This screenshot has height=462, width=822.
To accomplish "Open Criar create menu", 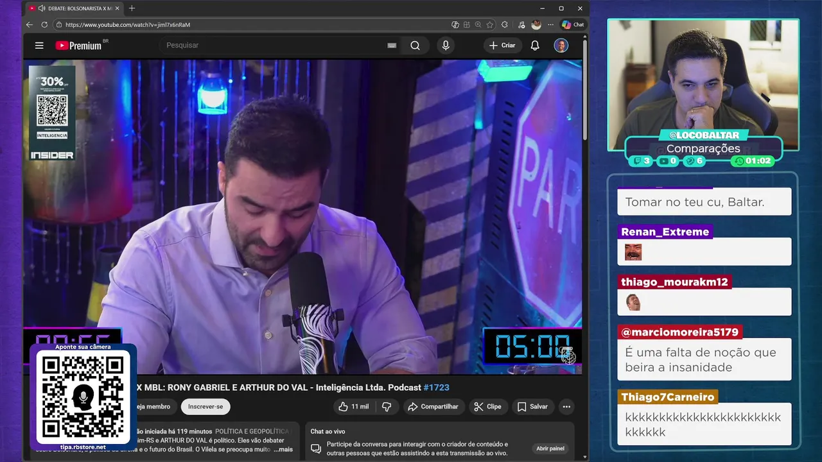I will pyautogui.click(x=502, y=46).
